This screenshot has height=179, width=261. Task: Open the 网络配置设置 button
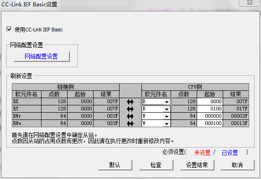[x=42, y=56]
